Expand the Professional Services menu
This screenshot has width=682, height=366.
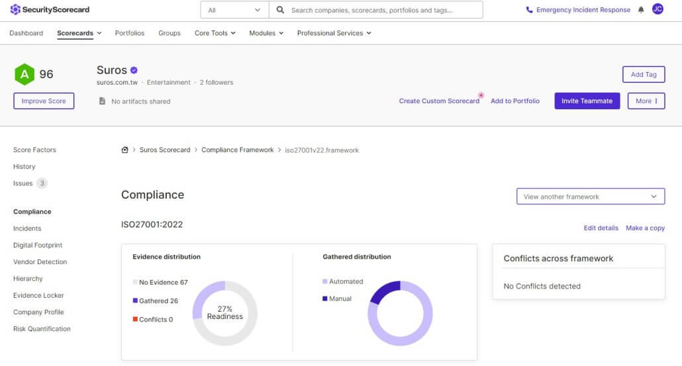334,33
